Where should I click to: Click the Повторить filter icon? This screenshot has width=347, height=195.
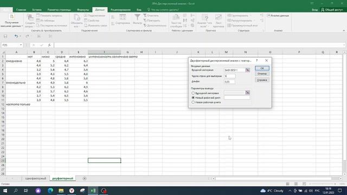pos(145,21)
